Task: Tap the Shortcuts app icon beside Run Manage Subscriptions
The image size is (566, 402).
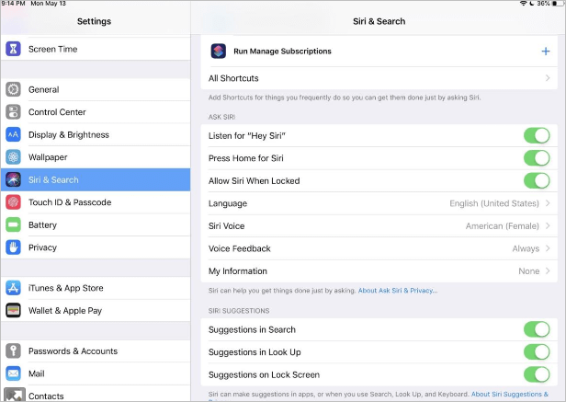Action: (x=219, y=51)
